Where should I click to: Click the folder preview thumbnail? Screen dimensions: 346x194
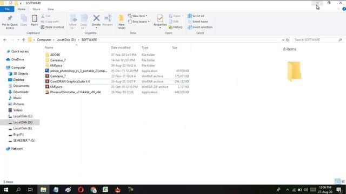point(294,72)
